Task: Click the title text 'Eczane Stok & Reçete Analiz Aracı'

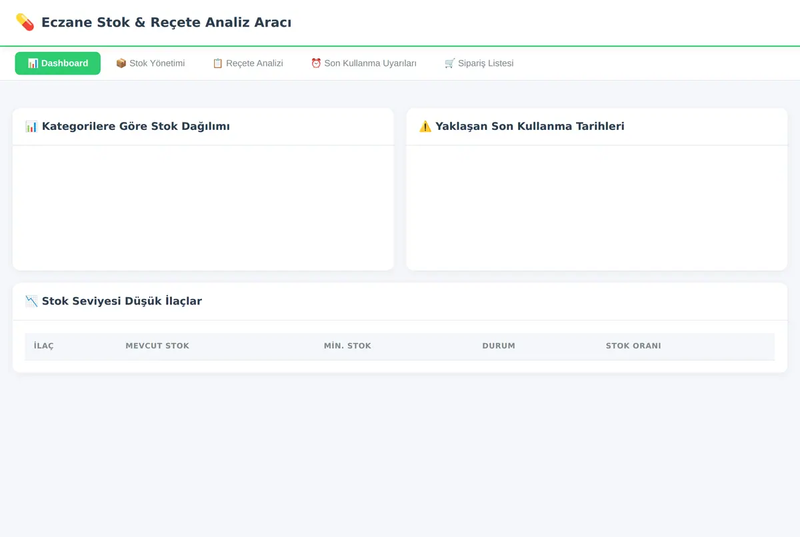Action: 166,22
